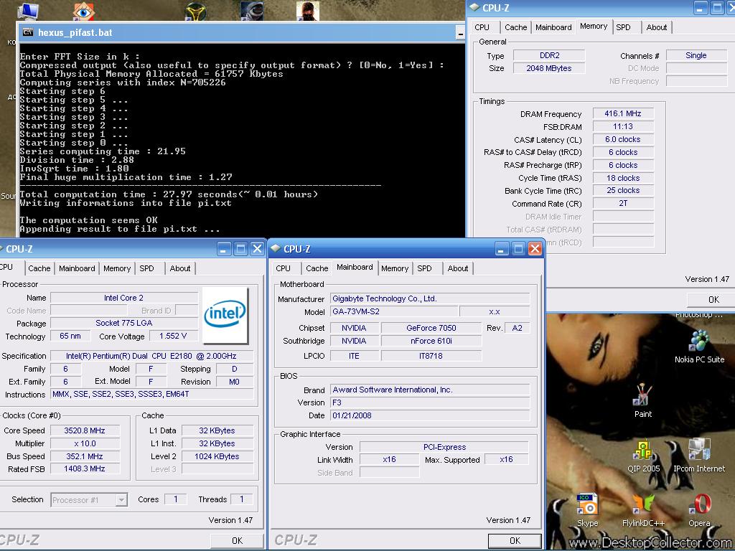Open About tab in the left CPU-Z window
The image size is (735, 551).
click(x=180, y=268)
